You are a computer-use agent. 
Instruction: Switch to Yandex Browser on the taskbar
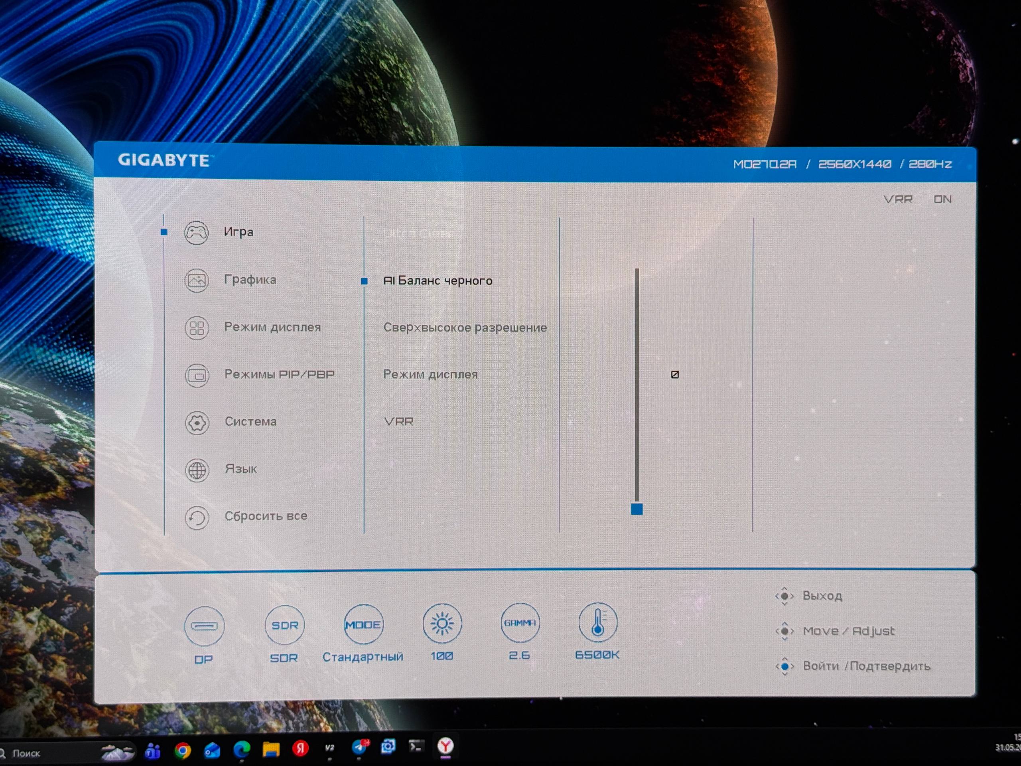tap(445, 745)
